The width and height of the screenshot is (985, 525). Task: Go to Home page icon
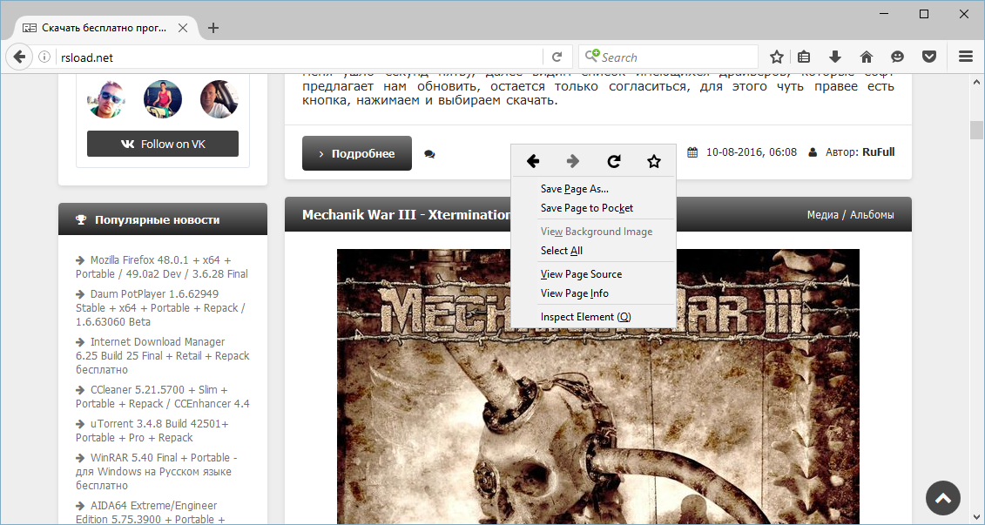pos(867,57)
